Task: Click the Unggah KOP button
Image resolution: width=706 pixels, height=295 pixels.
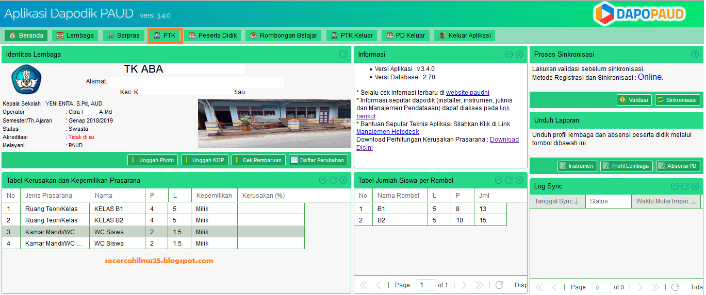Action: pyautogui.click(x=205, y=160)
